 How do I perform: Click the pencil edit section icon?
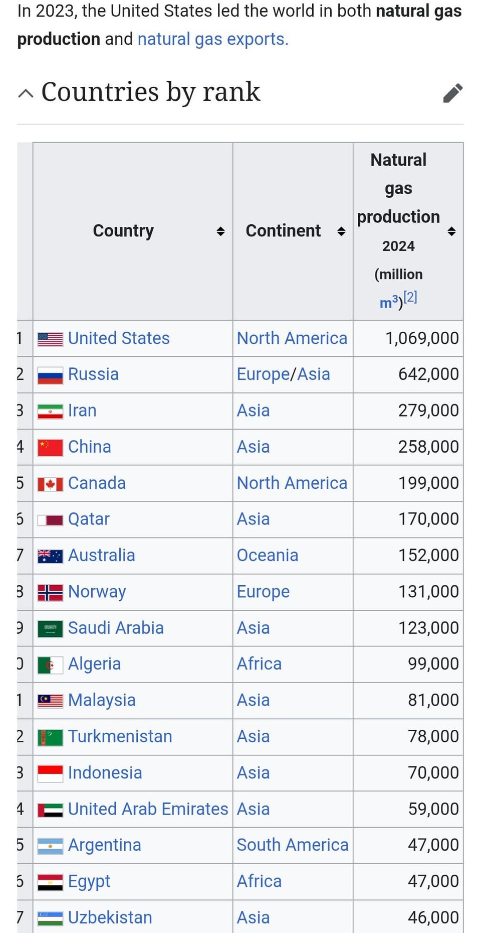click(x=453, y=93)
